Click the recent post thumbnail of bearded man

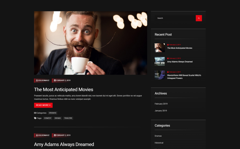coord(160,48)
